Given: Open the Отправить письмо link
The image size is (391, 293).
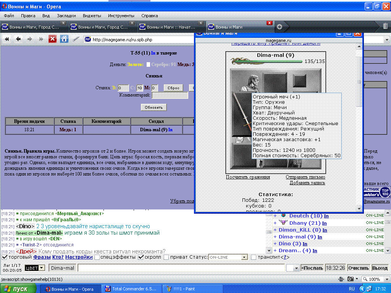Looking at the screenshot, I should pyautogui.click(x=305, y=177).
